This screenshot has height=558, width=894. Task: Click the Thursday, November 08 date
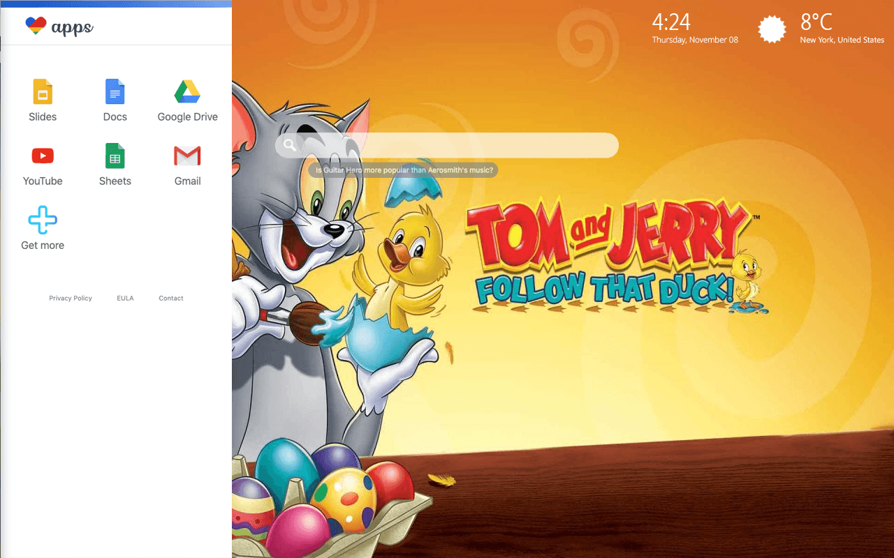[x=695, y=40]
